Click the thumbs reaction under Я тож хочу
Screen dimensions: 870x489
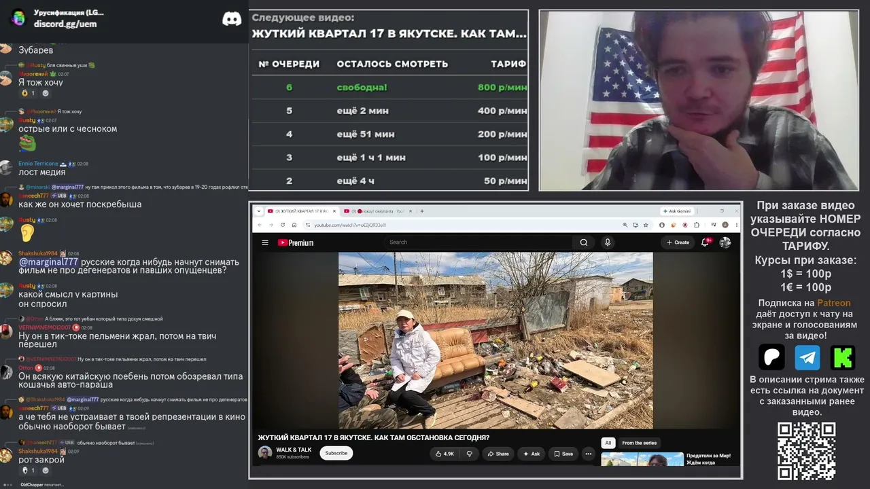click(28, 93)
